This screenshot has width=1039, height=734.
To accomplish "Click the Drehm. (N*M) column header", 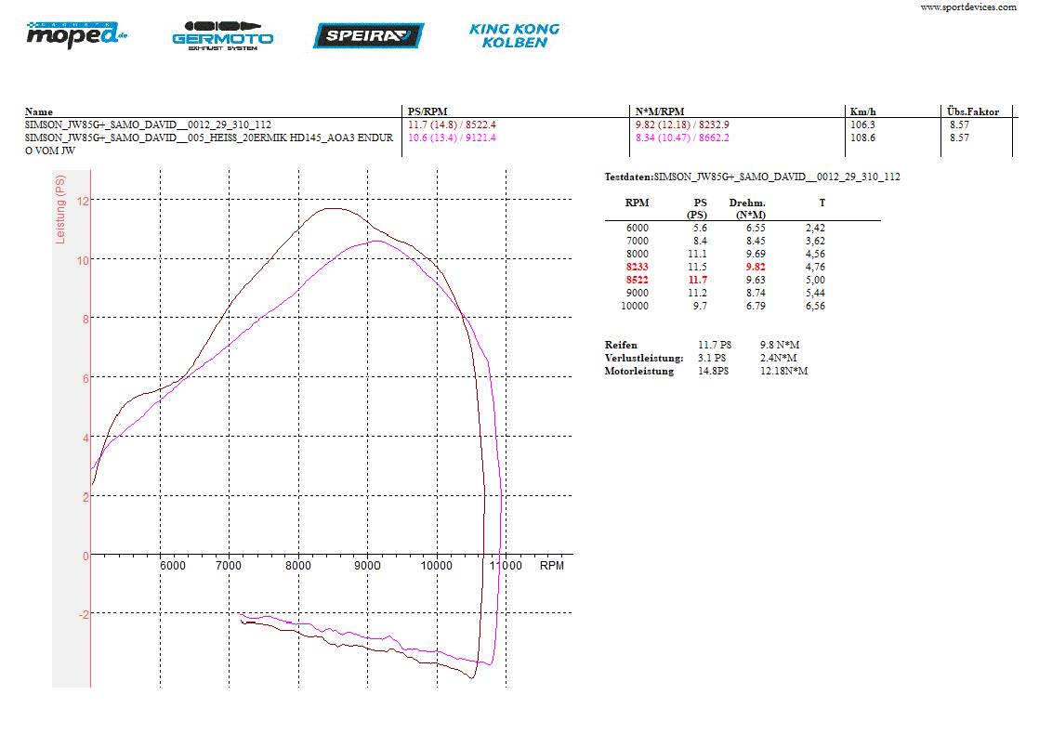I will (747, 209).
